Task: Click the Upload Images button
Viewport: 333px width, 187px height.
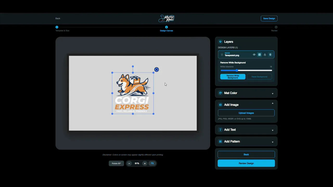Action: tap(246, 113)
